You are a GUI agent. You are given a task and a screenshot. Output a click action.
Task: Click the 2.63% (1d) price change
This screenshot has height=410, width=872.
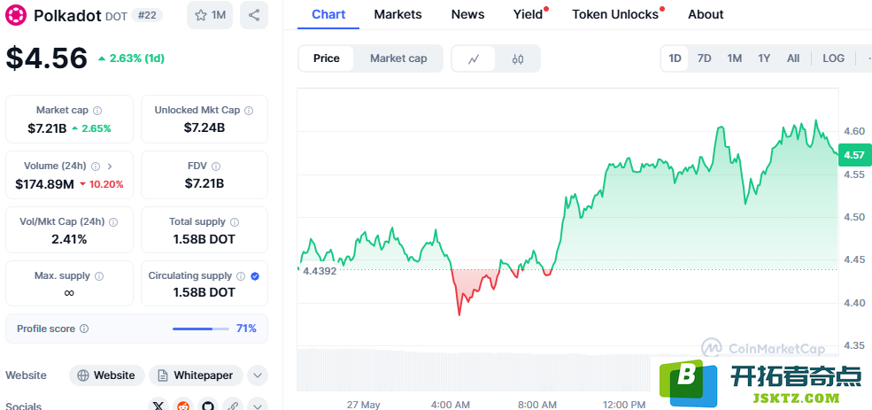point(131,58)
